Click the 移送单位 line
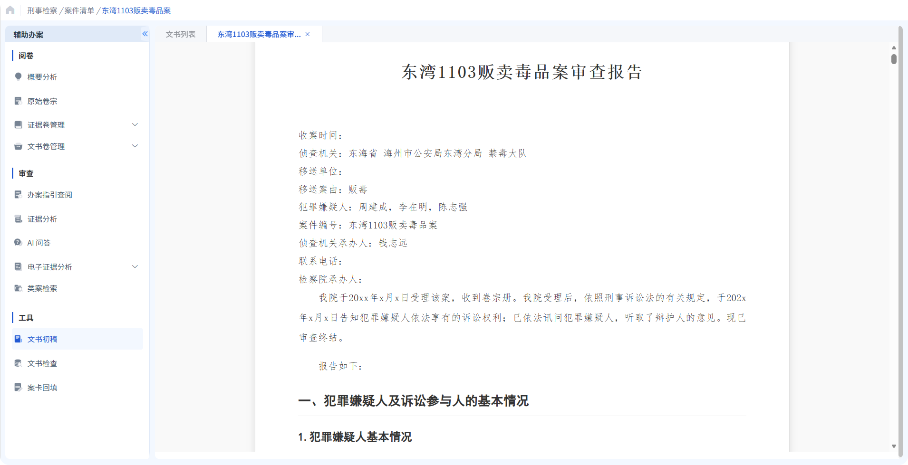This screenshot has height=465, width=908. [321, 171]
